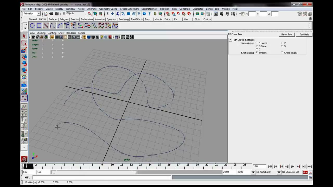The height and width of the screenshot is (187, 333).
Task: Choose the Move Tool cone icon
Action: [24, 57]
